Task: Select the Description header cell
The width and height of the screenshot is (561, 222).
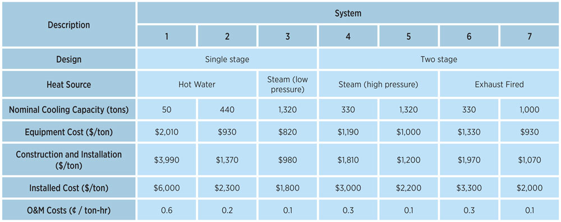Action: coord(68,25)
